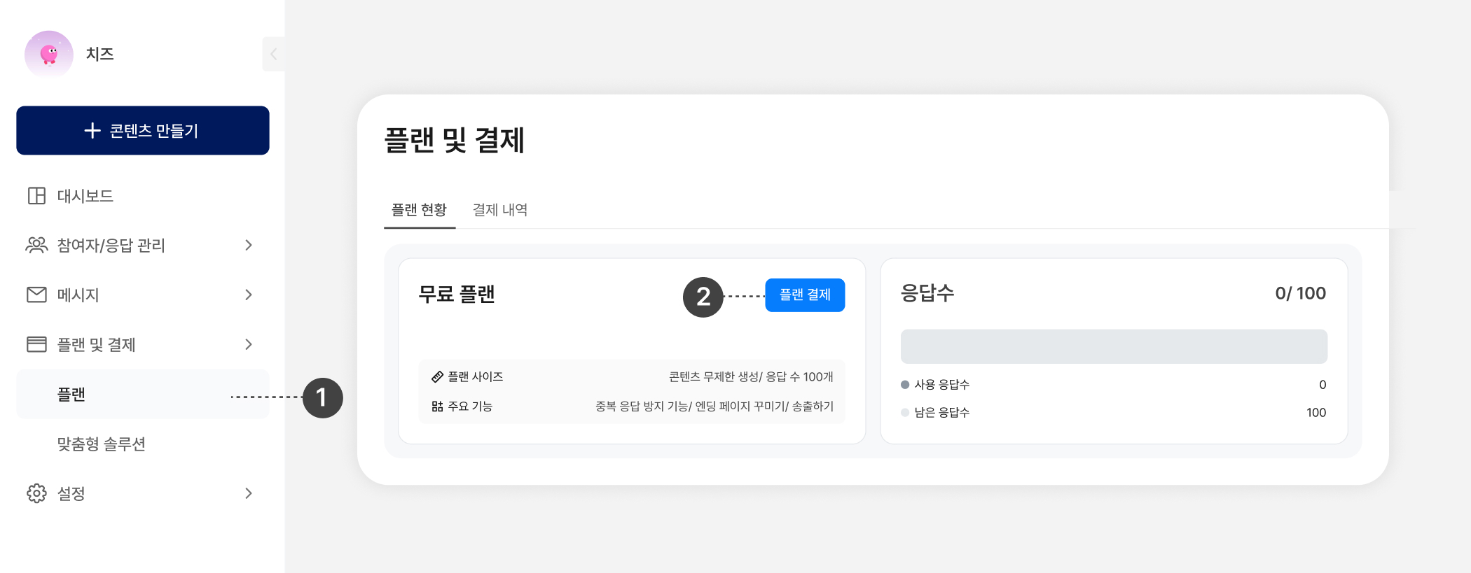Click the 플랜 및 결제 card icon

36,344
